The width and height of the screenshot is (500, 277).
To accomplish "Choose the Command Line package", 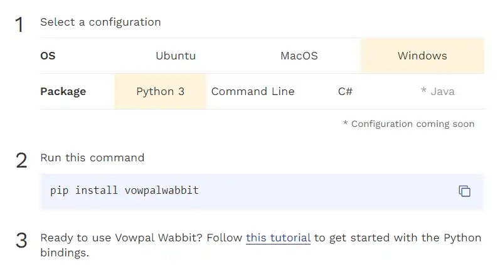I will click(x=253, y=91).
